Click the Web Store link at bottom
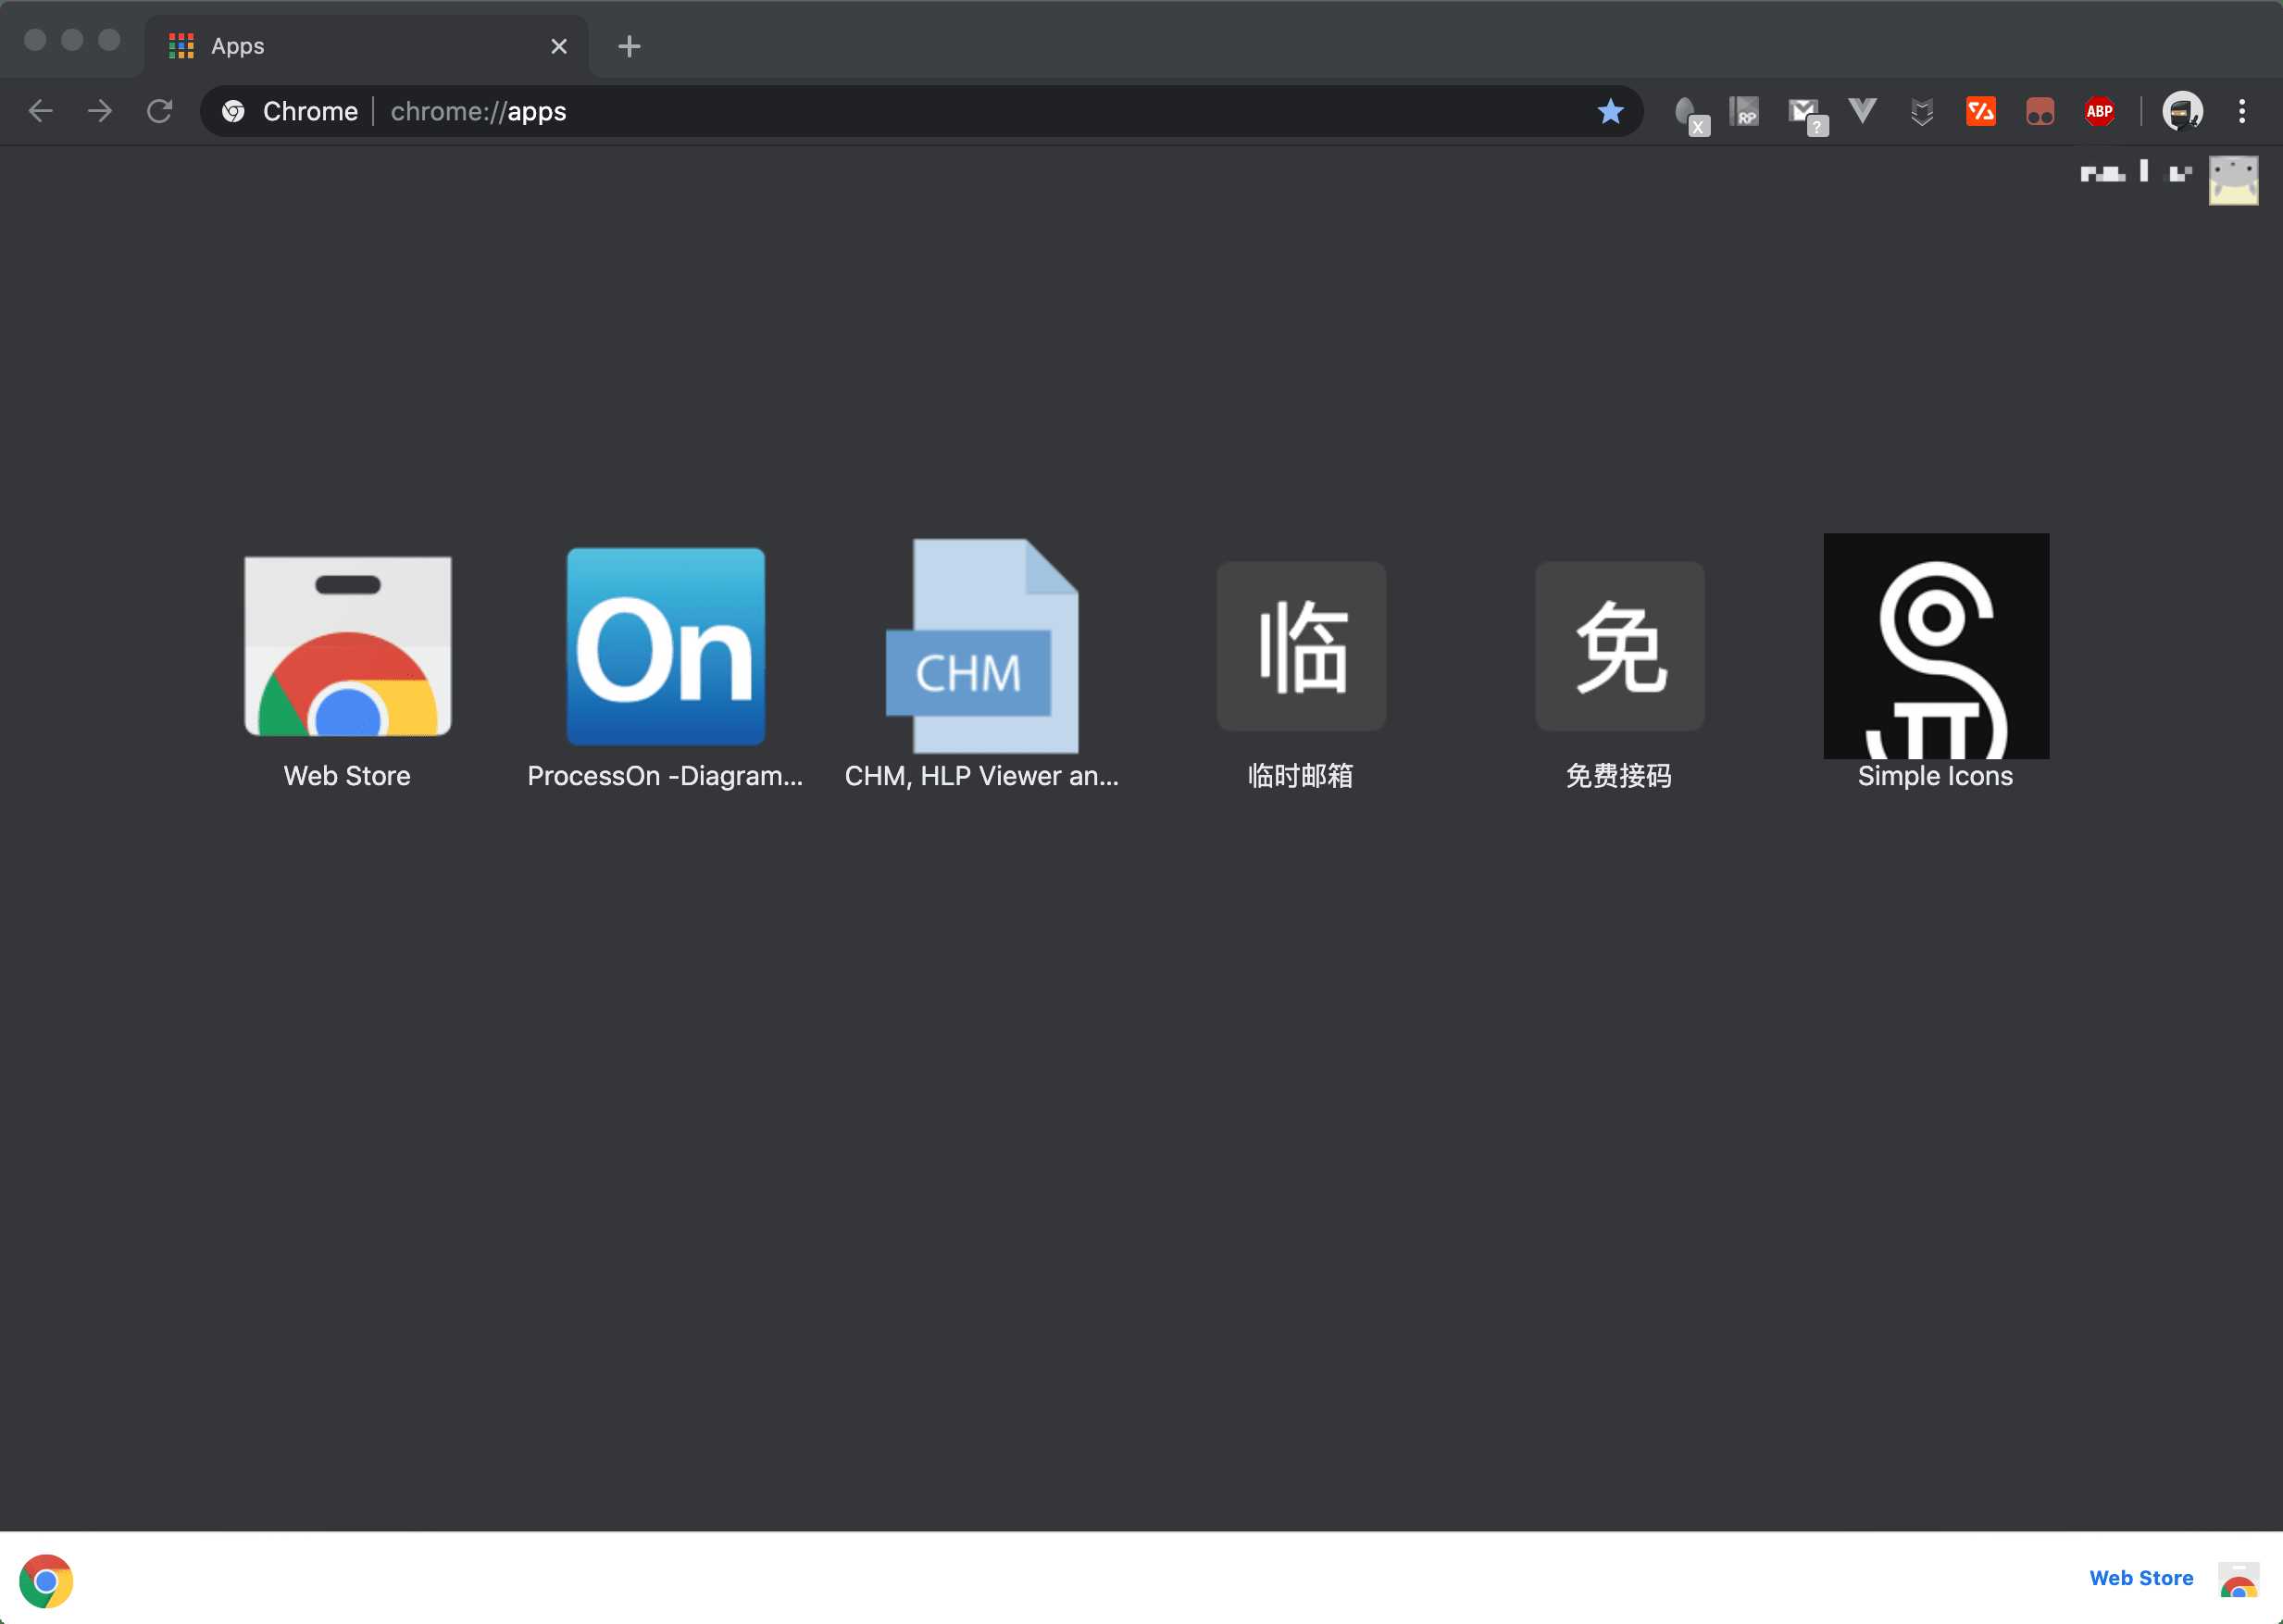This screenshot has width=2283, height=1624. 2140,1577
